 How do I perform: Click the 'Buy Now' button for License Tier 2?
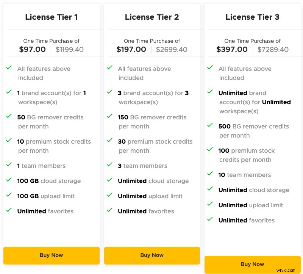[151, 255]
